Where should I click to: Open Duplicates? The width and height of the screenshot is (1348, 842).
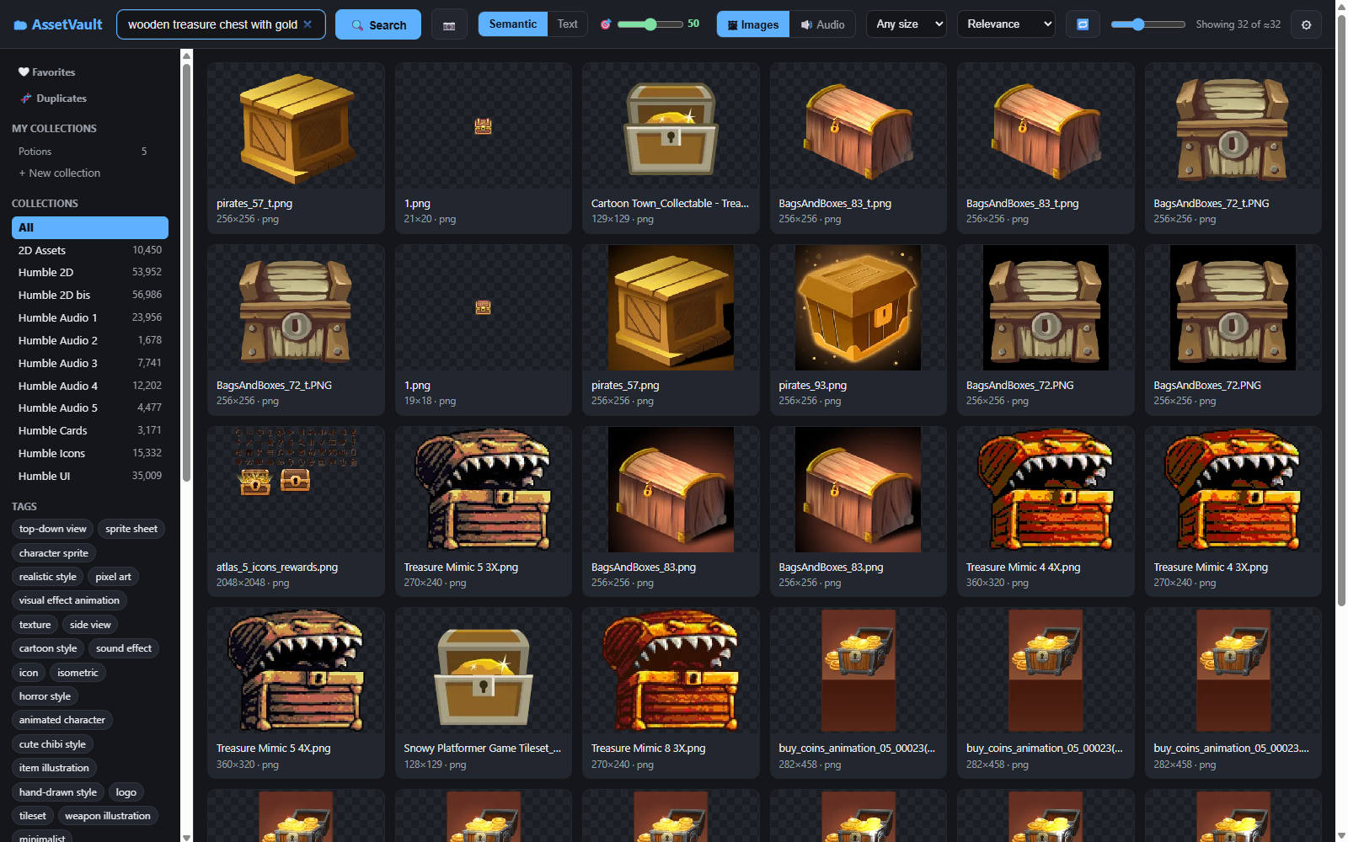click(x=53, y=99)
